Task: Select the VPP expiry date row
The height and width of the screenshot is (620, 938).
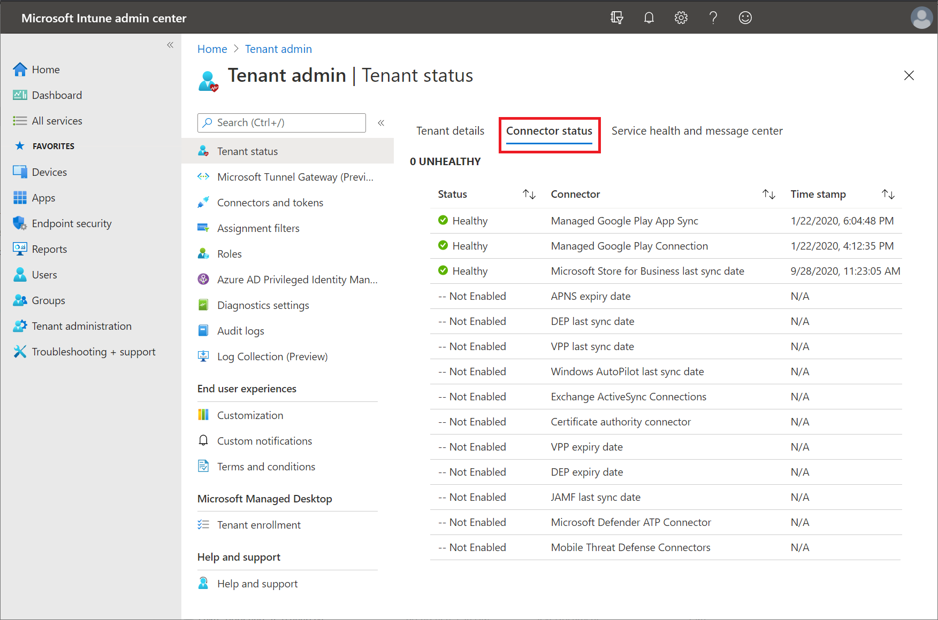Action: pyautogui.click(x=666, y=447)
